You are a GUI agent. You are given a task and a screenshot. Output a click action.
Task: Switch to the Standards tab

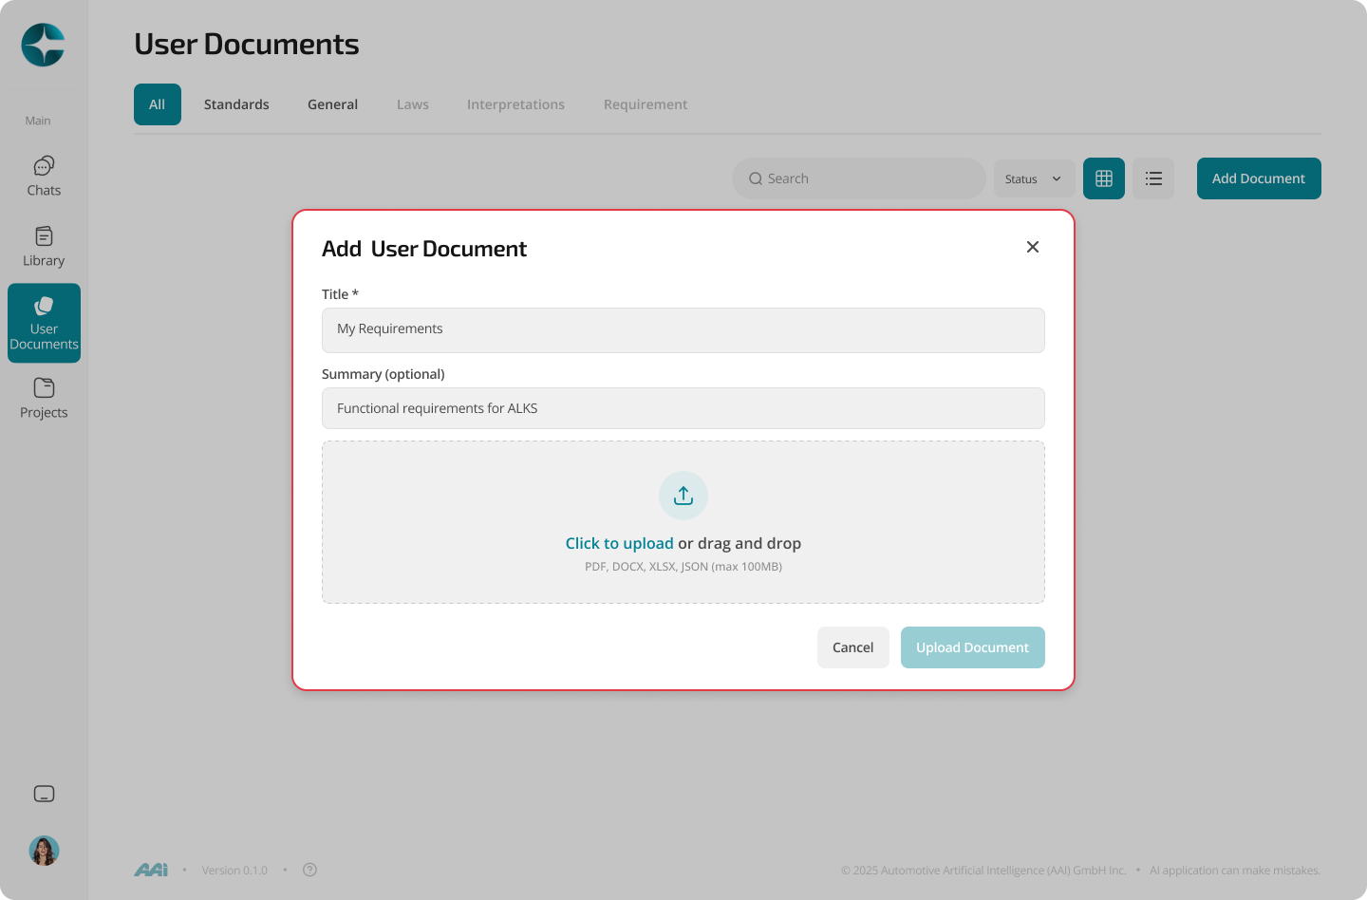(236, 104)
